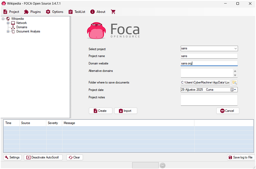Select the Wikipedia globe icon
The image size is (256, 169).
(x=8, y=19)
